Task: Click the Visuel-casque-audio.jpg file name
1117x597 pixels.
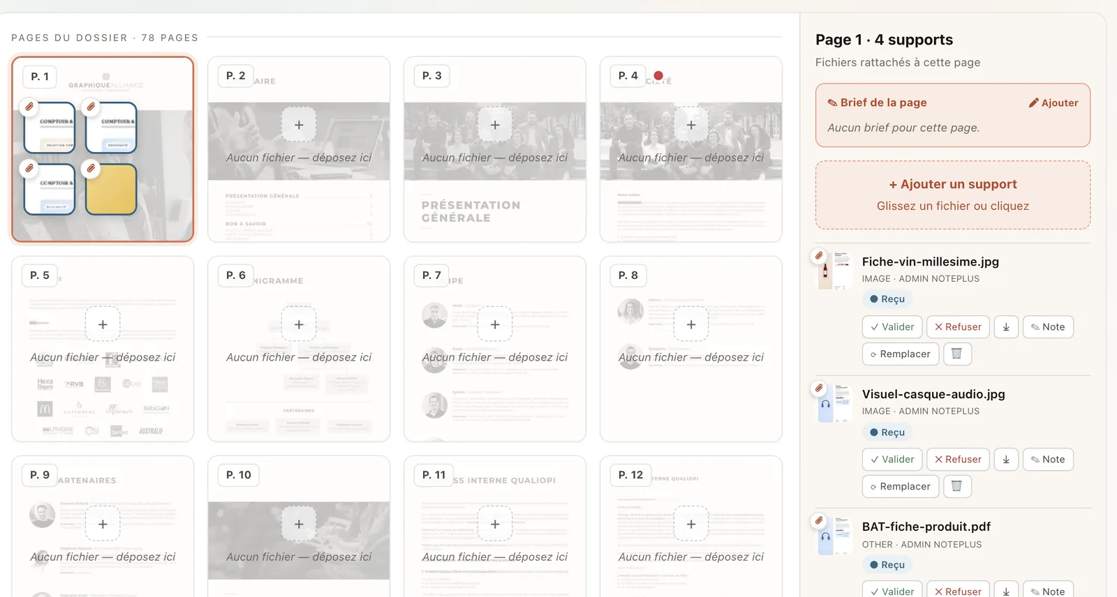Action: click(933, 394)
